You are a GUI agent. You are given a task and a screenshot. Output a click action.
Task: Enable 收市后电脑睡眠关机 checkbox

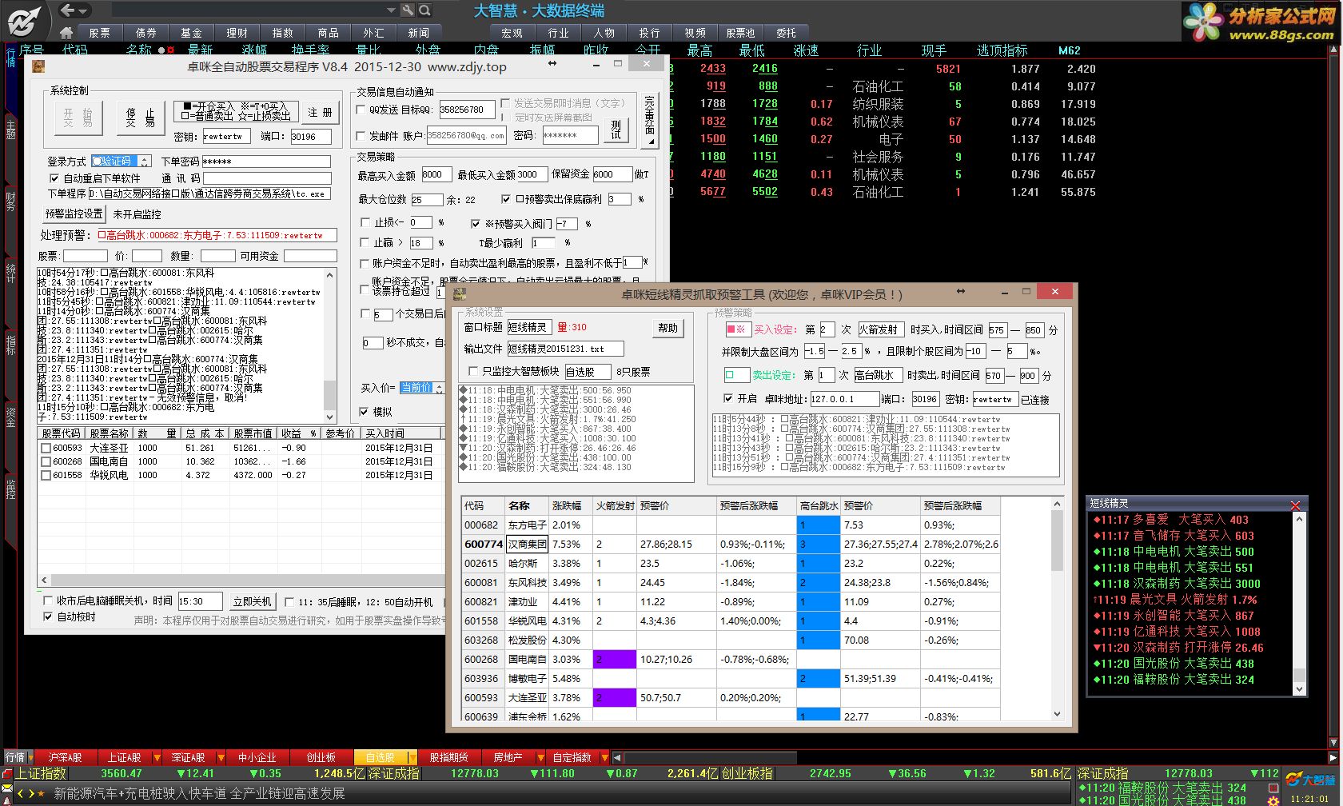tap(48, 601)
